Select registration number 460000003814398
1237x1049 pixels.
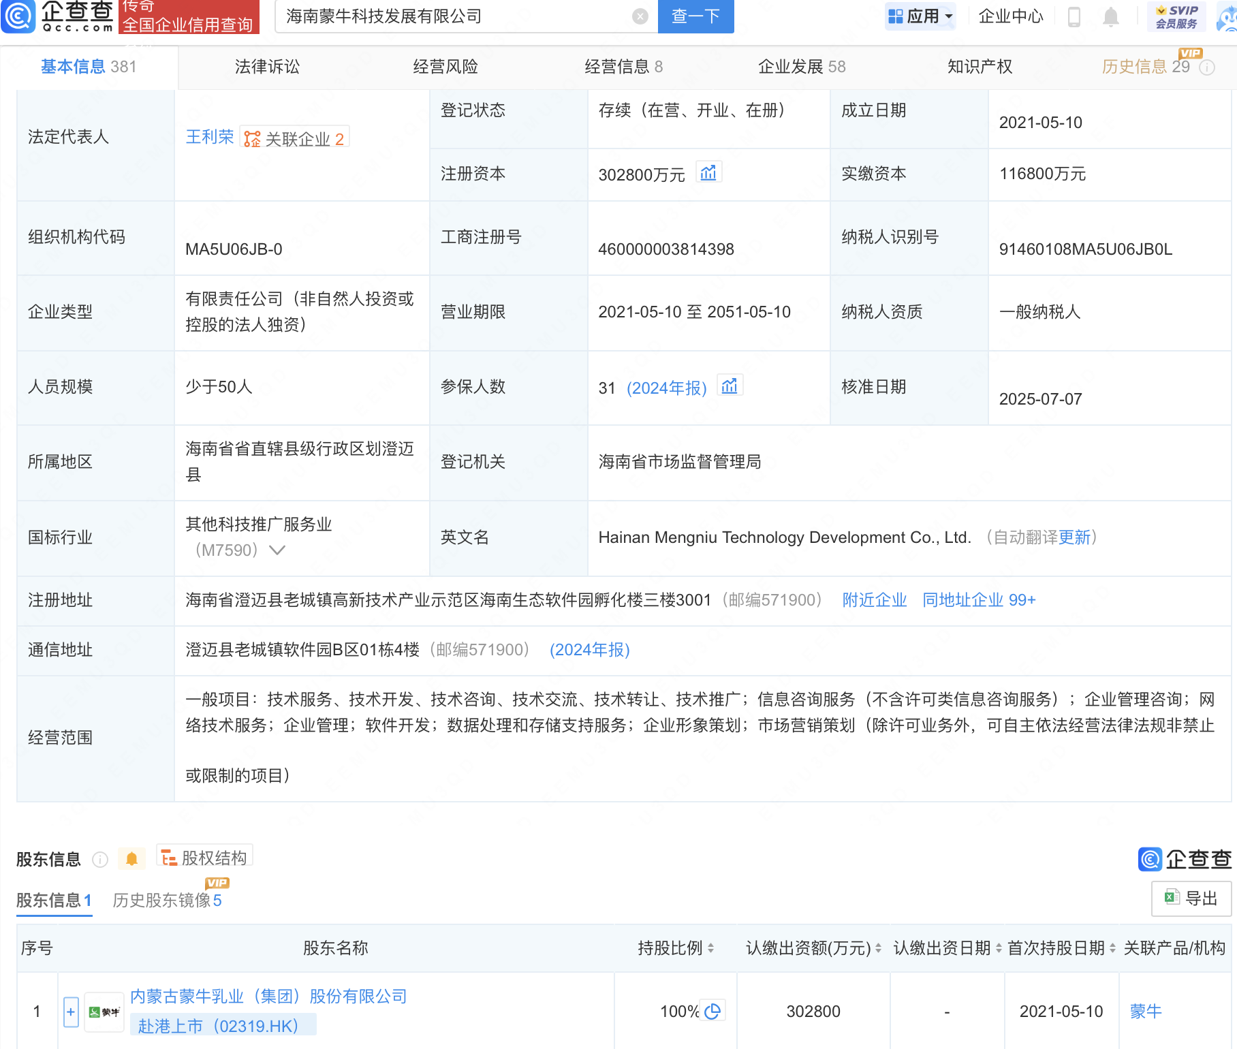click(x=666, y=249)
